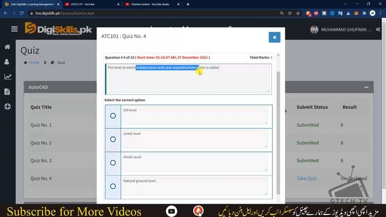Open the Extensions puzzle icon

(364, 13)
